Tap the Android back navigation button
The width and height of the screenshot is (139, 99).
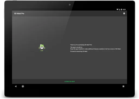(16, 86)
